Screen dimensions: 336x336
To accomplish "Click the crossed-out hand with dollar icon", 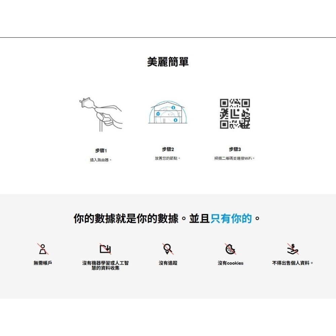I will pyautogui.click(x=293, y=249).
